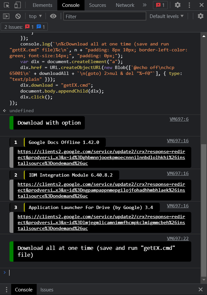The height and width of the screenshot is (295, 207).
Task: Create a live expression with the eye icon
Action: pos(52,16)
